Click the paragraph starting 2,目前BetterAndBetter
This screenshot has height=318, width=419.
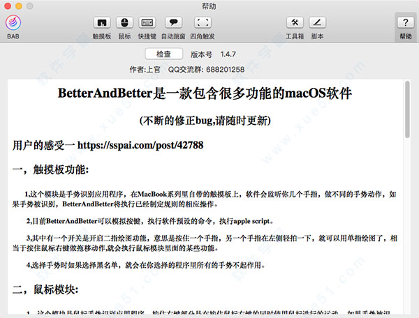pyautogui.click(x=149, y=221)
